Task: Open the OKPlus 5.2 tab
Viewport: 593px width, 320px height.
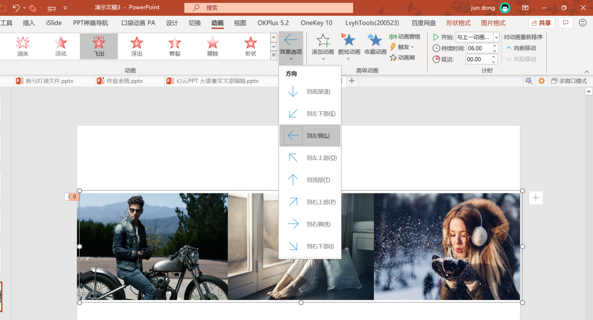Action: [x=273, y=23]
